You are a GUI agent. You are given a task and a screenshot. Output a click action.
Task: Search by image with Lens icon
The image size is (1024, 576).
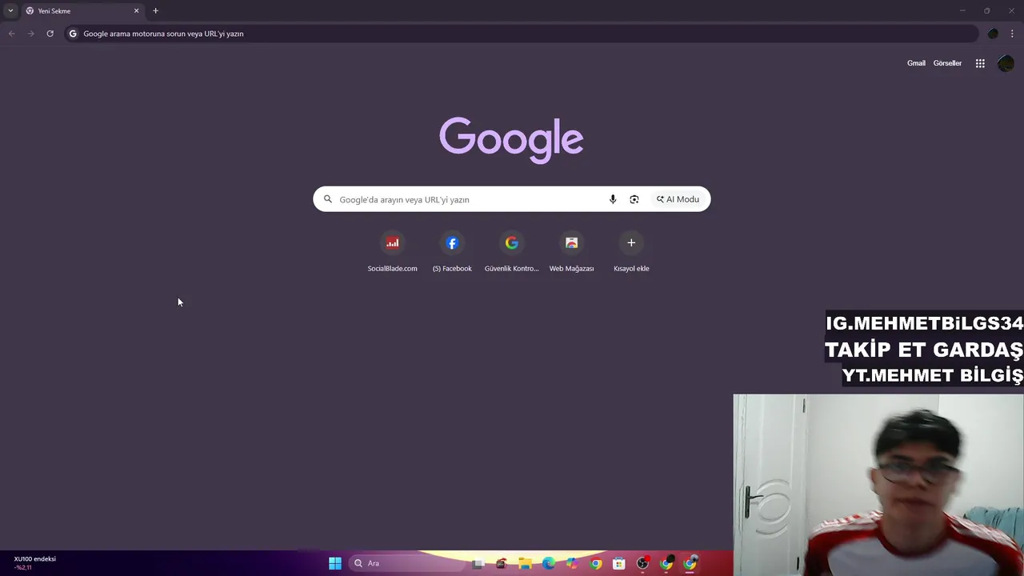(x=634, y=199)
